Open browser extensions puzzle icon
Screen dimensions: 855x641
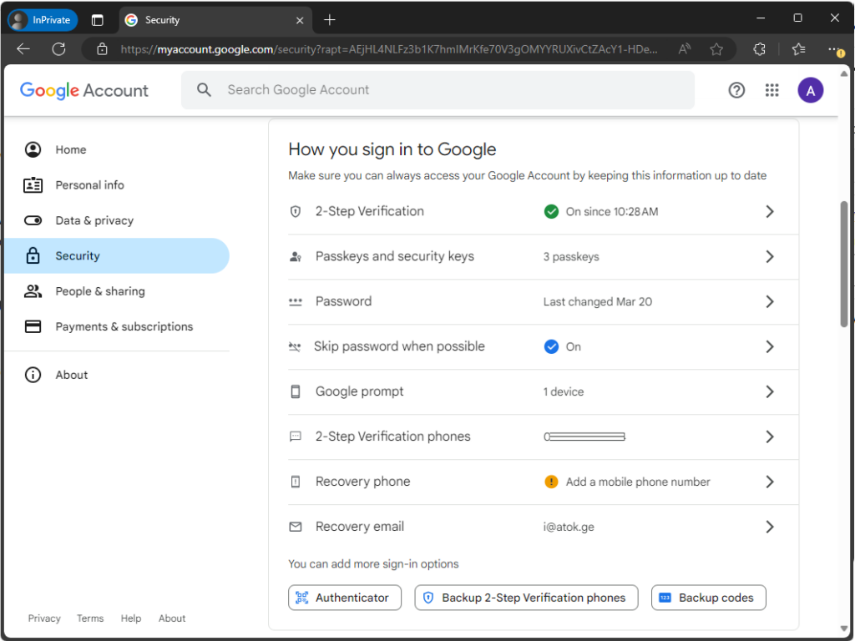pyautogui.click(x=759, y=49)
